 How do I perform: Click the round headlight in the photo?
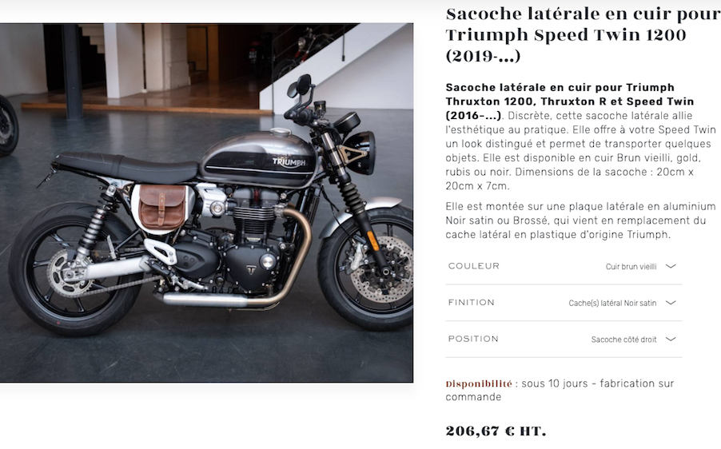point(360,153)
